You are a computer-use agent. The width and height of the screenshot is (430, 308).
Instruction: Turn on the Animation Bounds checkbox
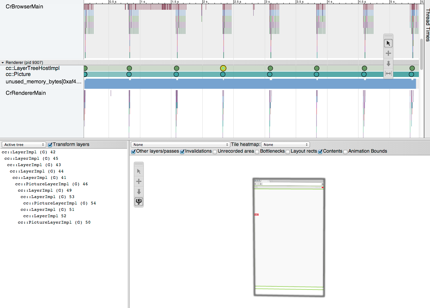click(x=345, y=152)
